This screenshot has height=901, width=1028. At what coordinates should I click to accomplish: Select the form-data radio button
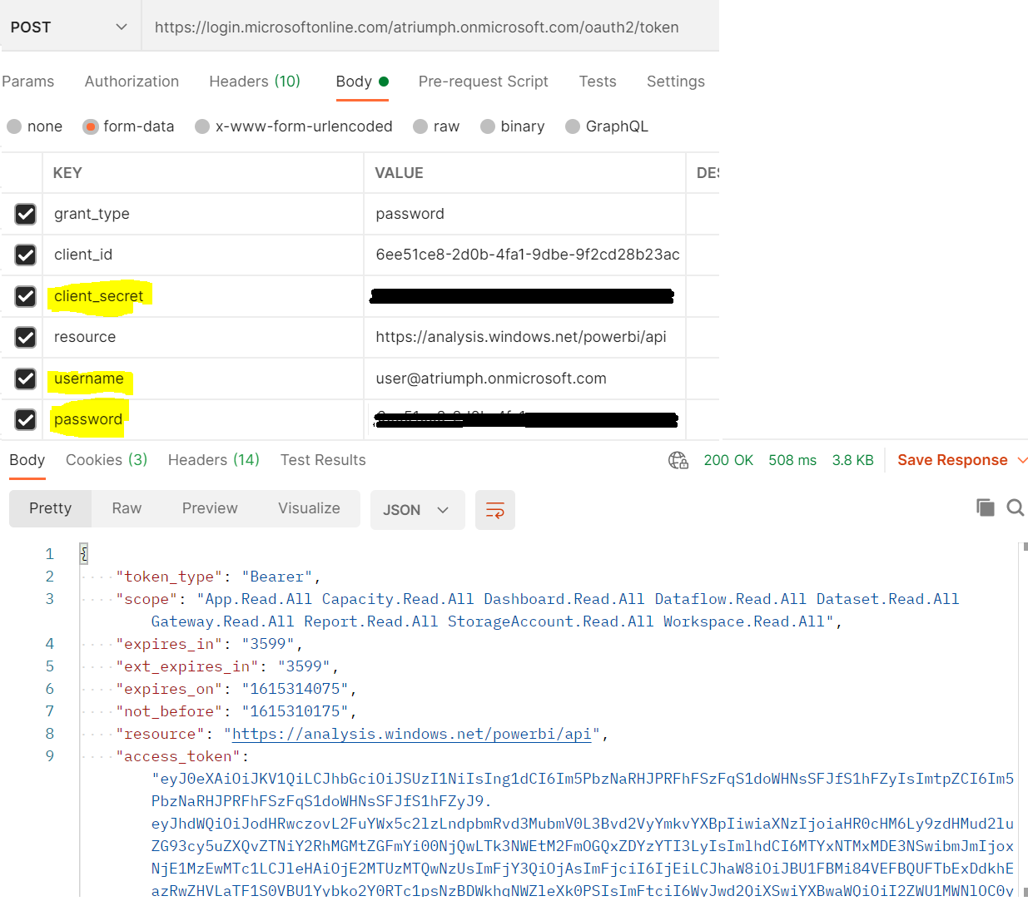pos(91,126)
